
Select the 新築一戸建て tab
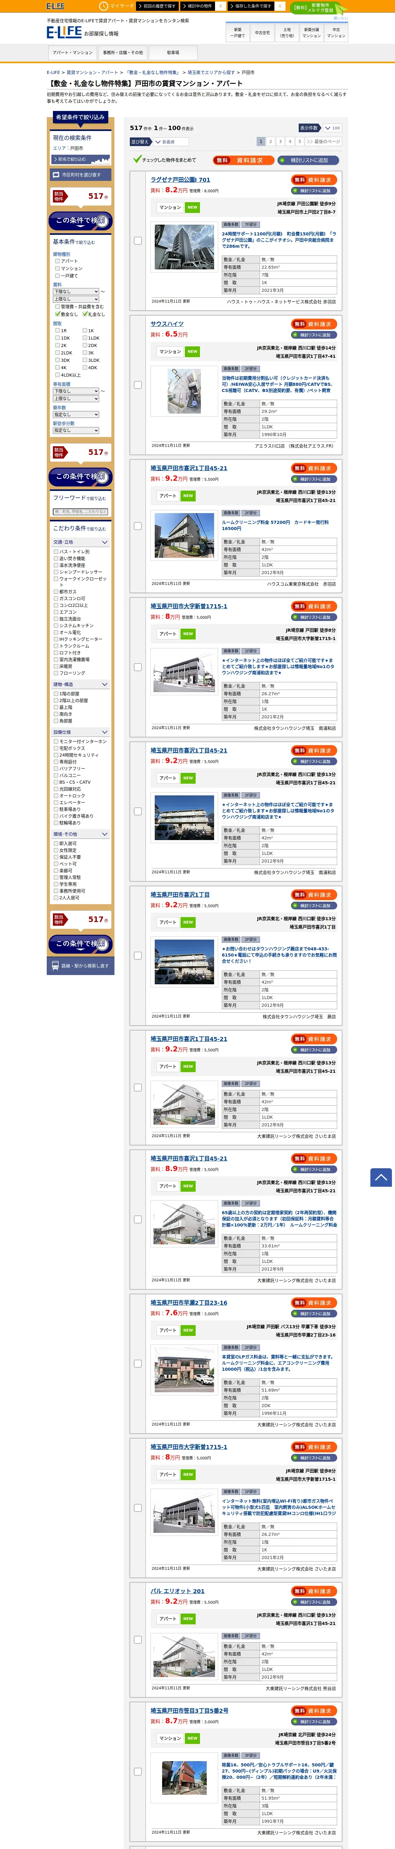(238, 32)
